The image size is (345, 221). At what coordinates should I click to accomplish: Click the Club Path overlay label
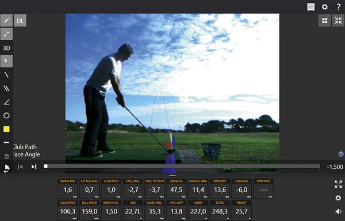(x=24, y=147)
